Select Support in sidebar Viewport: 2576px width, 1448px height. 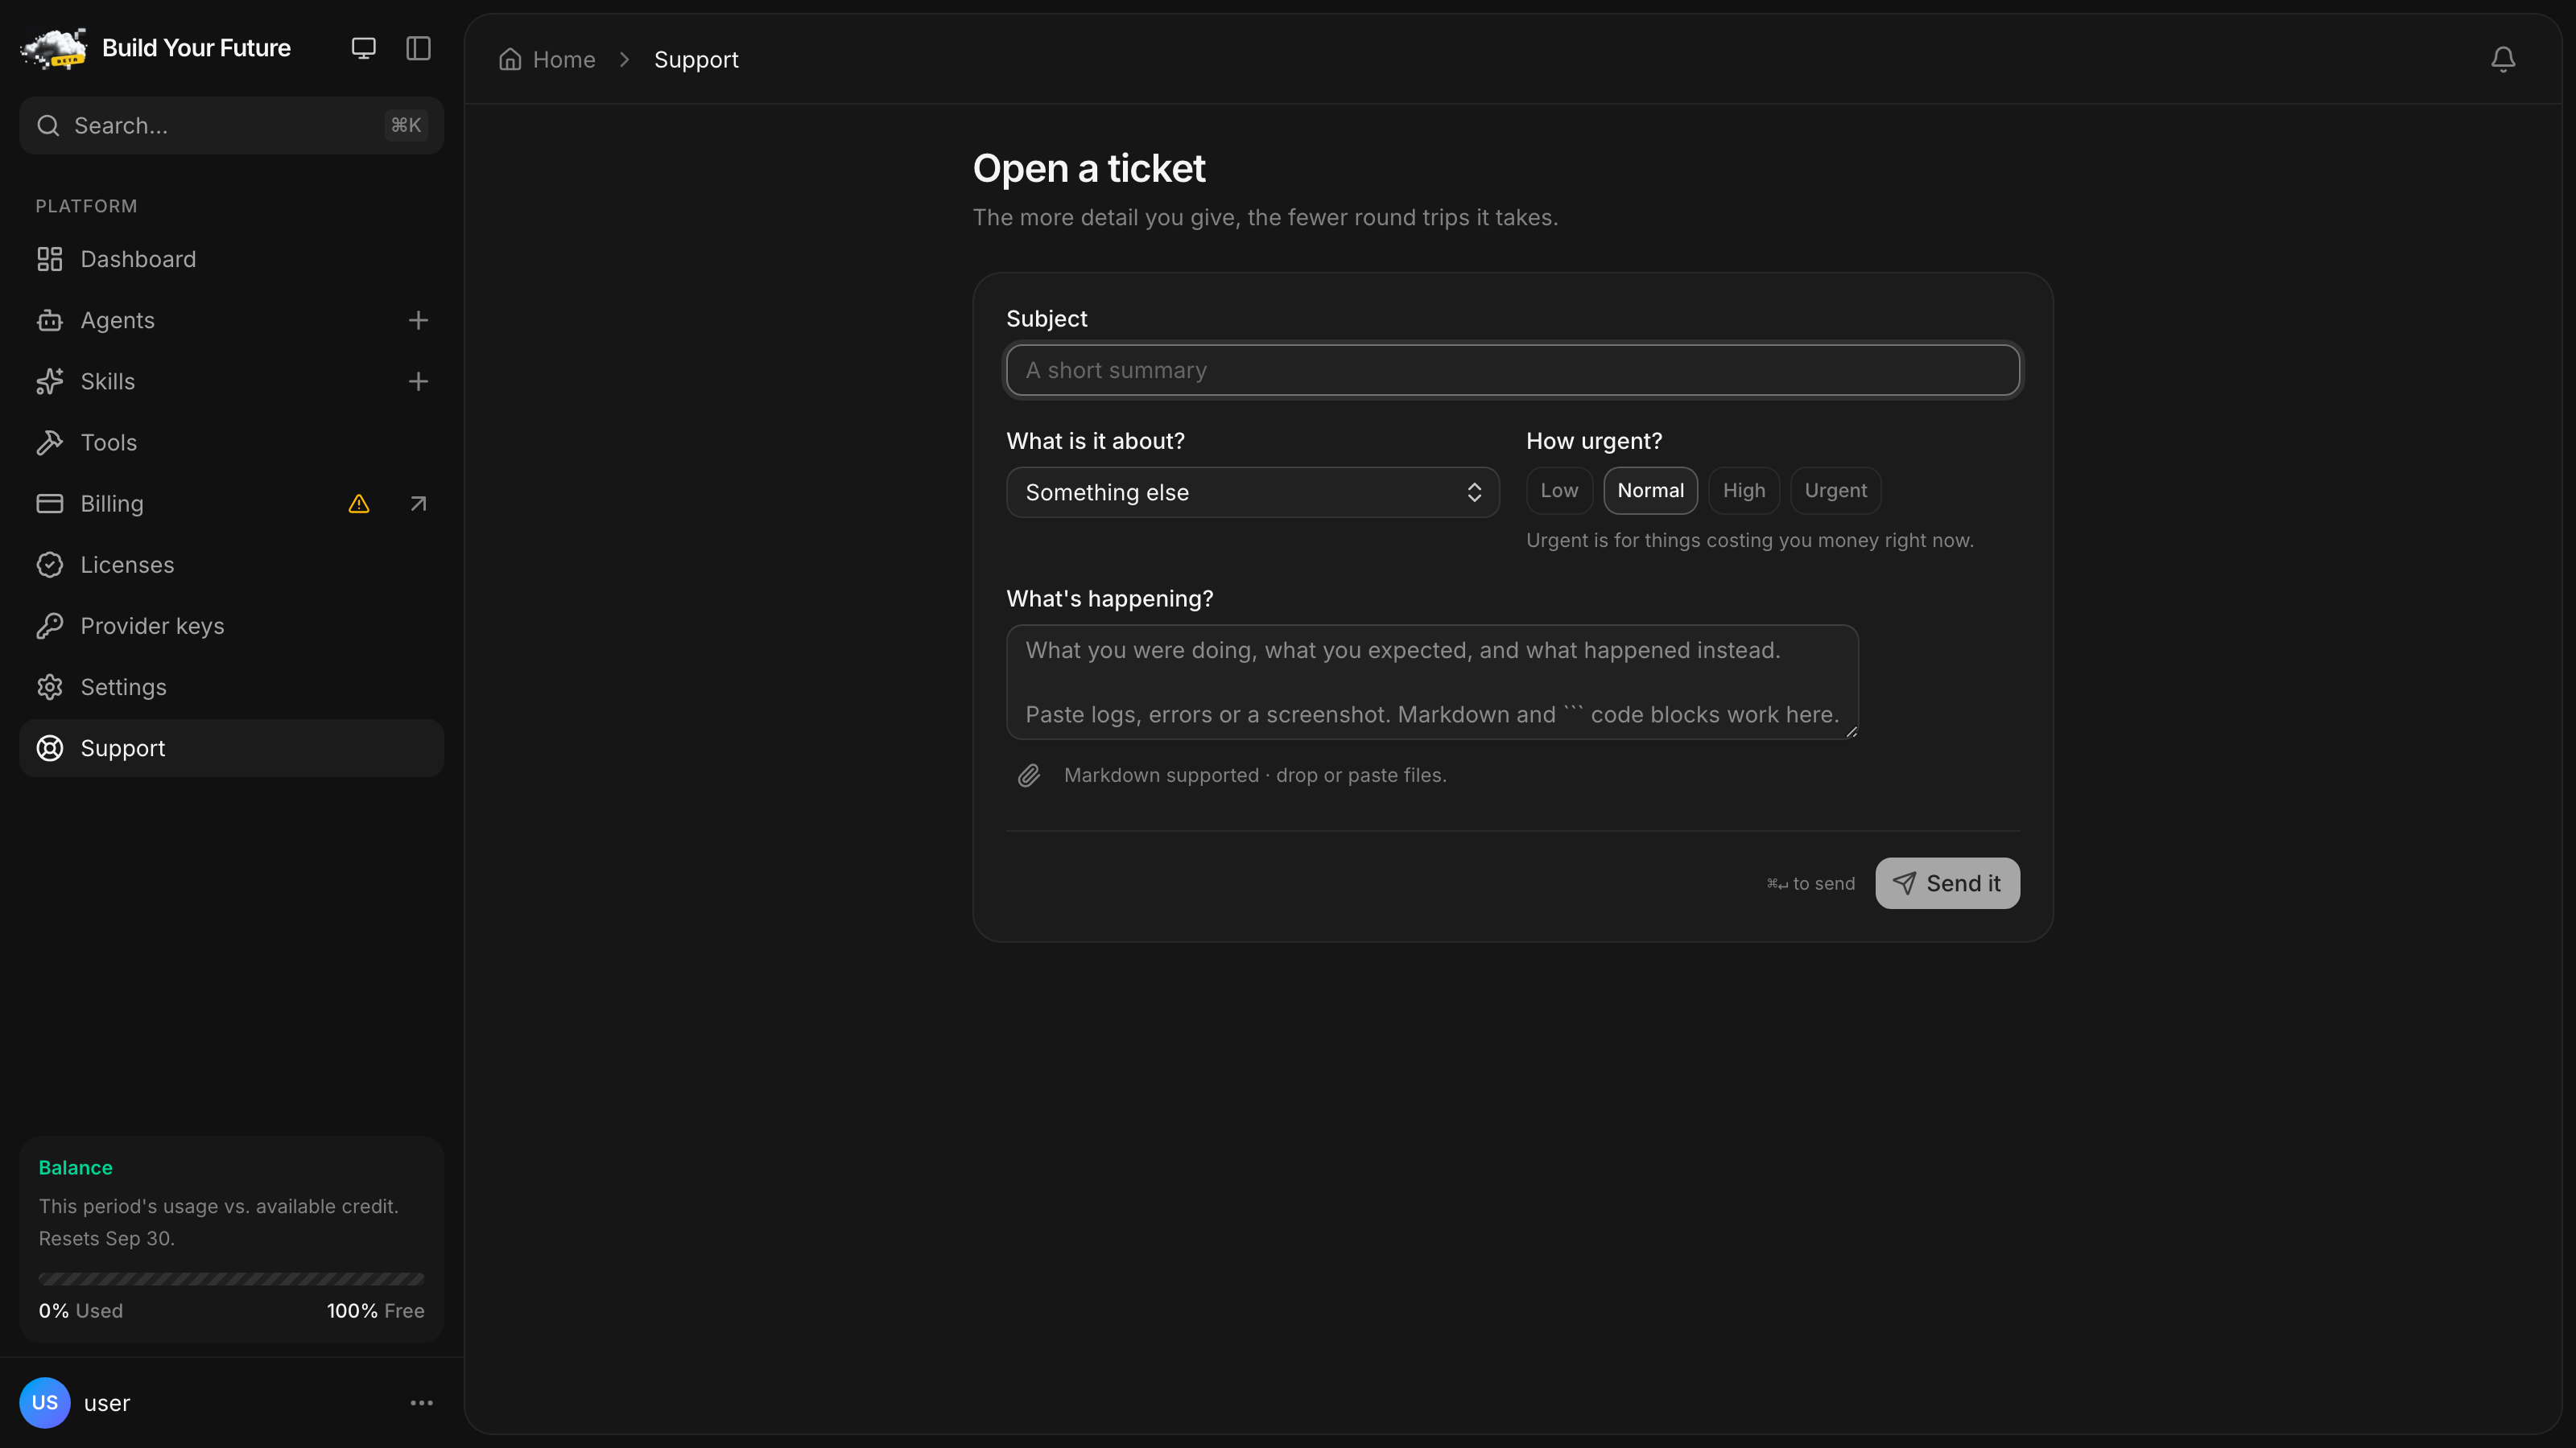click(x=231, y=748)
